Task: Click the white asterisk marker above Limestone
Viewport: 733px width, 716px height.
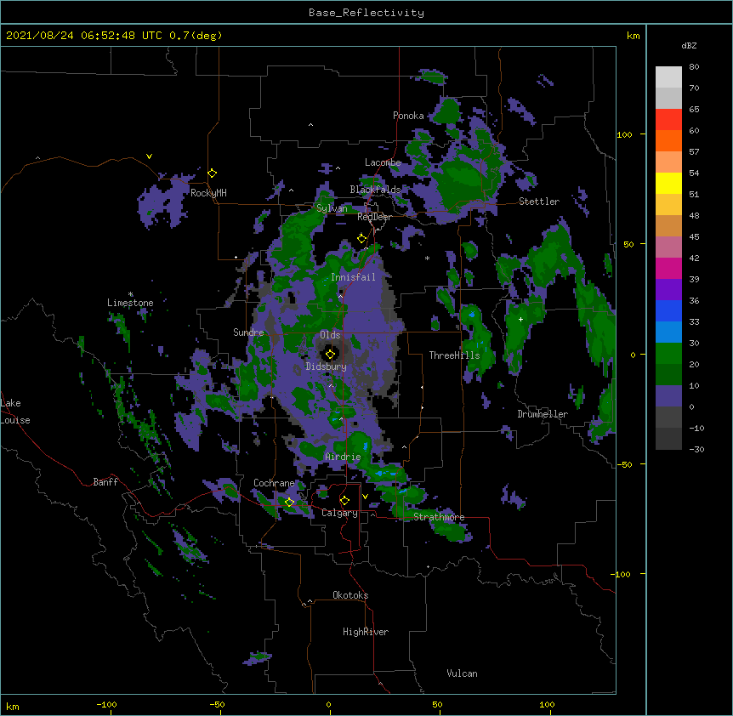Action: click(131, 294)
